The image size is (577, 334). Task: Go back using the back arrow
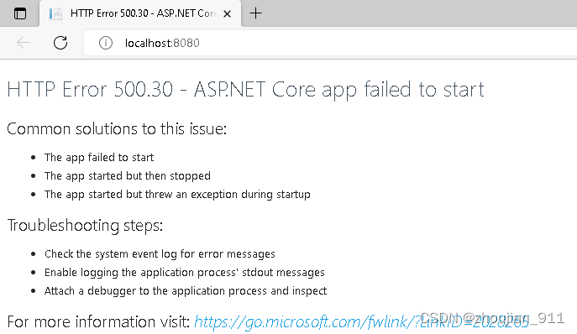point(24,43)
